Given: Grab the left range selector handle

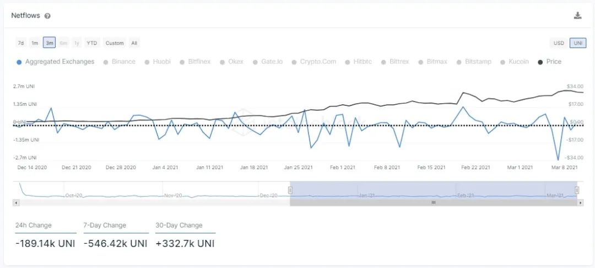Looking at the screenshot, I should click(x=290, y=190).
